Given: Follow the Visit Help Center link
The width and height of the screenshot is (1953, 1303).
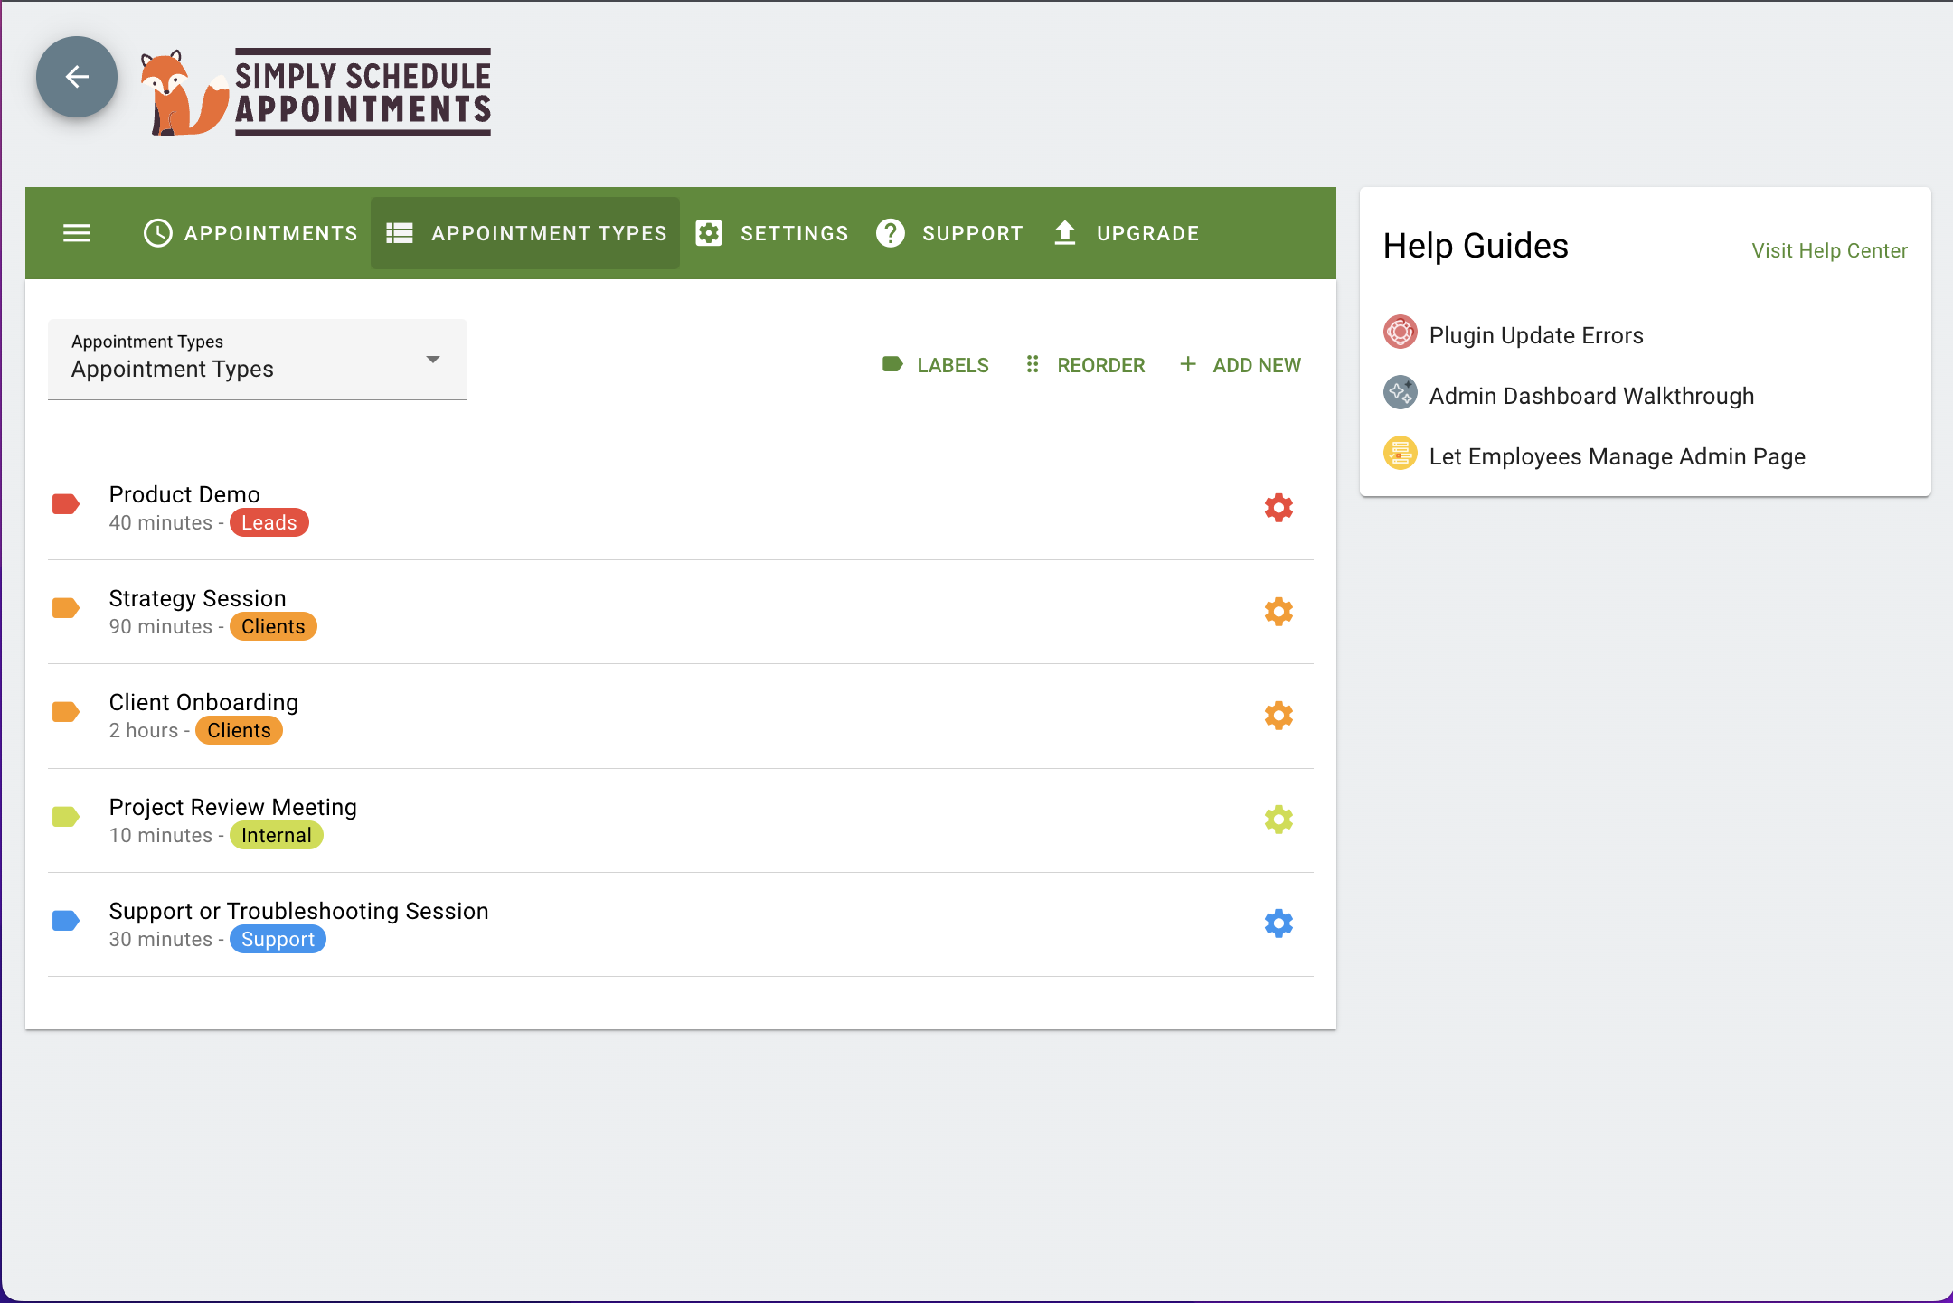Looking at the screenshot, I should click(x=1829, y=250).
